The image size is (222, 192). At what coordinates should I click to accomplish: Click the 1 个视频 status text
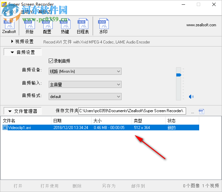tap(211, 186)
